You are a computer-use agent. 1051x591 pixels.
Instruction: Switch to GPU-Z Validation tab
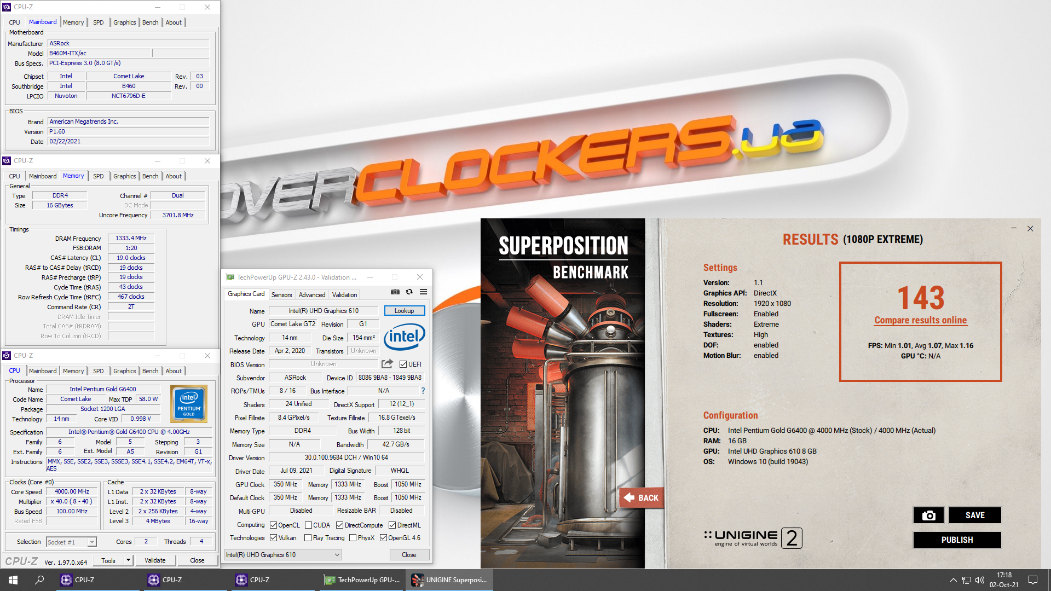(x=344, y=294)
